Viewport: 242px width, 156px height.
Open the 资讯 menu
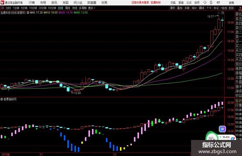point(54,3)
